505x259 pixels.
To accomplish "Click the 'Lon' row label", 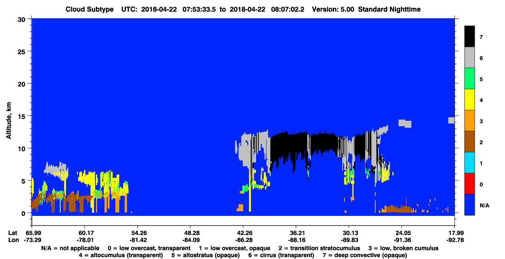I will pyautogui.click(x=13, y=240).
